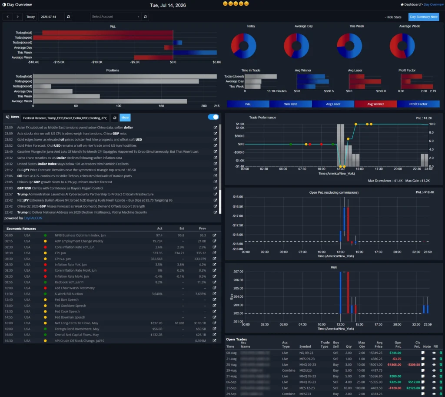Open external link for ADP Employment Change Weekly
Image resolution: width=445 pixels, height=397 pixels.
pos(214,241)
